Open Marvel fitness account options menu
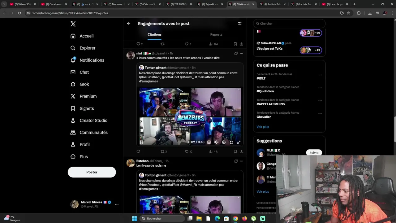The height and width of the screenshot is (223, 396). [x=117, y=204]
